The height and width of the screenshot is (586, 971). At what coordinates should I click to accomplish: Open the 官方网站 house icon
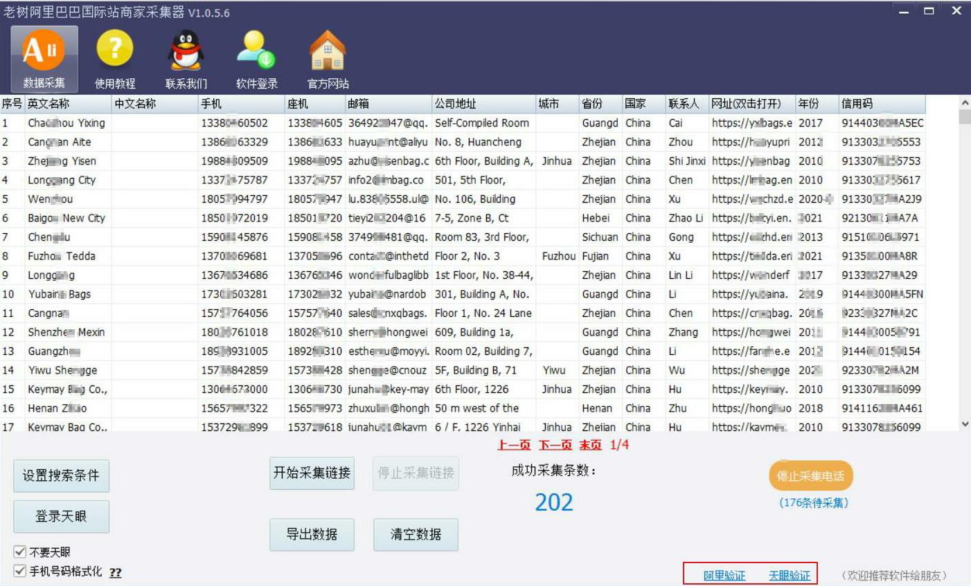coord(328,59)
